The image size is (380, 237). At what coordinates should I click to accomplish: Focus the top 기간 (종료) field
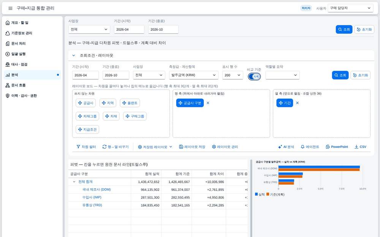(x=163, y=30)
